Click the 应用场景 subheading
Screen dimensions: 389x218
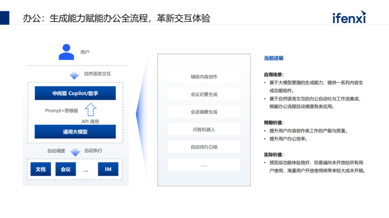(274, 74)
